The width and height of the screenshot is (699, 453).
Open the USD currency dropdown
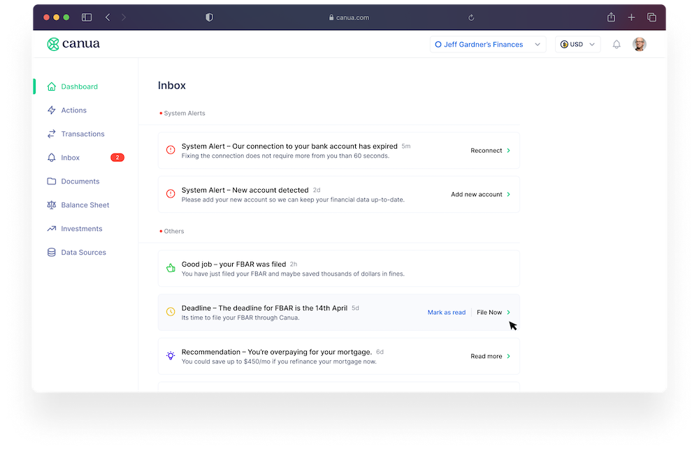pyautogui.click(x=578, y=45)
